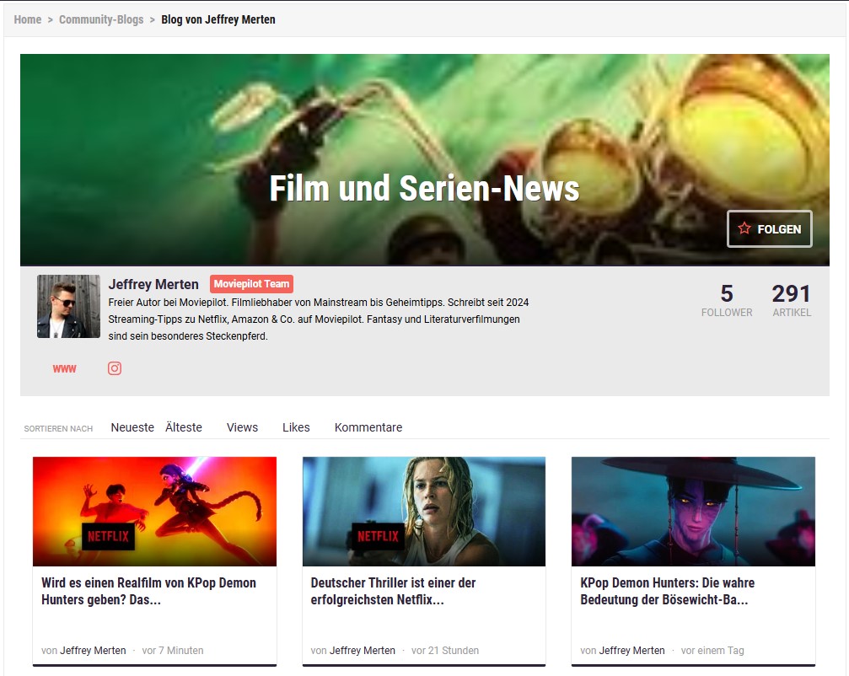Click Jeffrey Merten's profile avatar photo

[x=68, y=306]
